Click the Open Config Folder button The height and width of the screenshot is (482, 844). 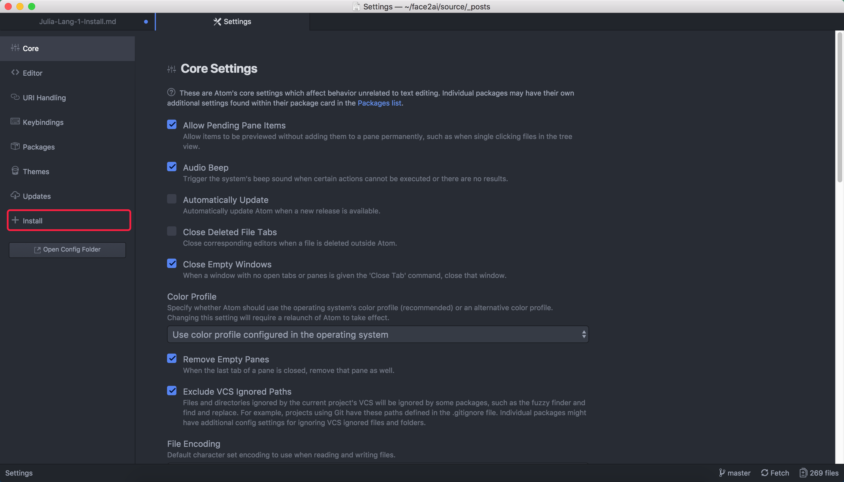click(x=67, y=250)
